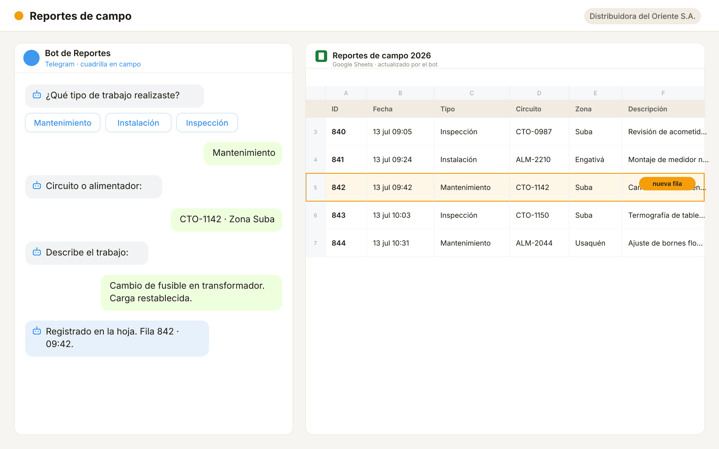
Task: Choose the Mantenimiento quick-reply button
Action: click(x=62, y=123)
